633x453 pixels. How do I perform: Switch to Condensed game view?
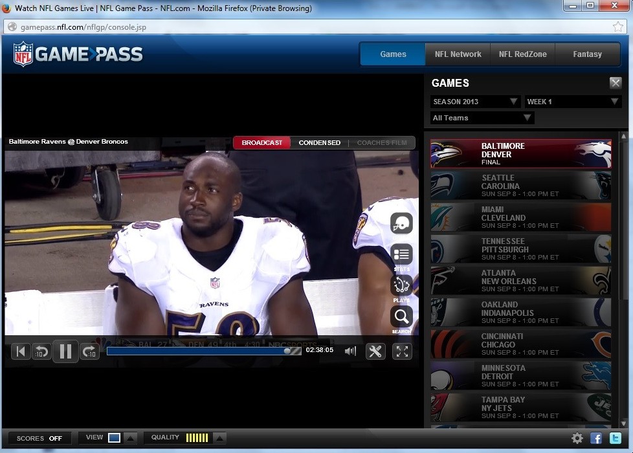319,142
